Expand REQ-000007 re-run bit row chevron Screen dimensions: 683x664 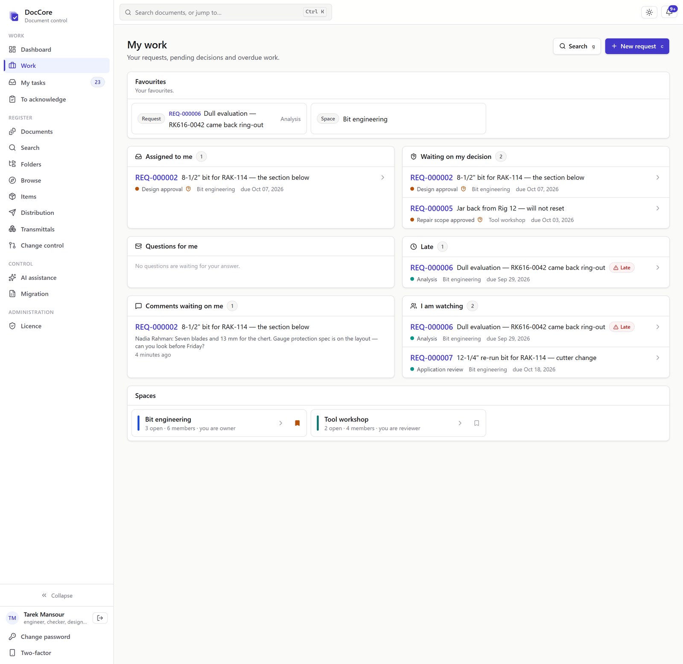pos(657,358)
